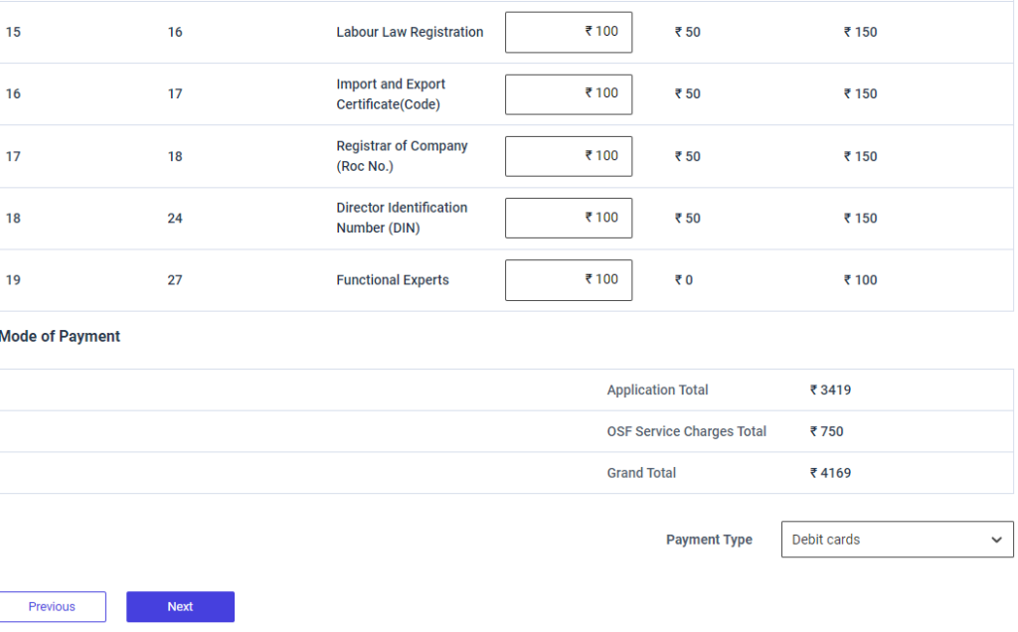Image resolution: width=1018 pixels, height=632 pixels.
Task: Click the Grand Total amount ₹ 4169
Action: (830, 473)
